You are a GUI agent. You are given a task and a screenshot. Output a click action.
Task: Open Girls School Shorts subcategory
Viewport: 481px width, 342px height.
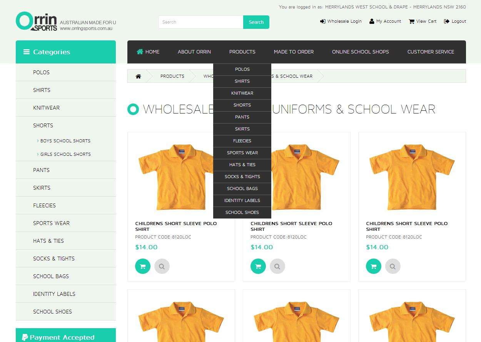[x=65, y=154]
